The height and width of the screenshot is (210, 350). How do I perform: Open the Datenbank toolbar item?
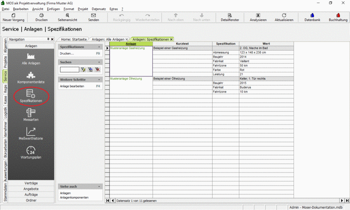point(312,17)
